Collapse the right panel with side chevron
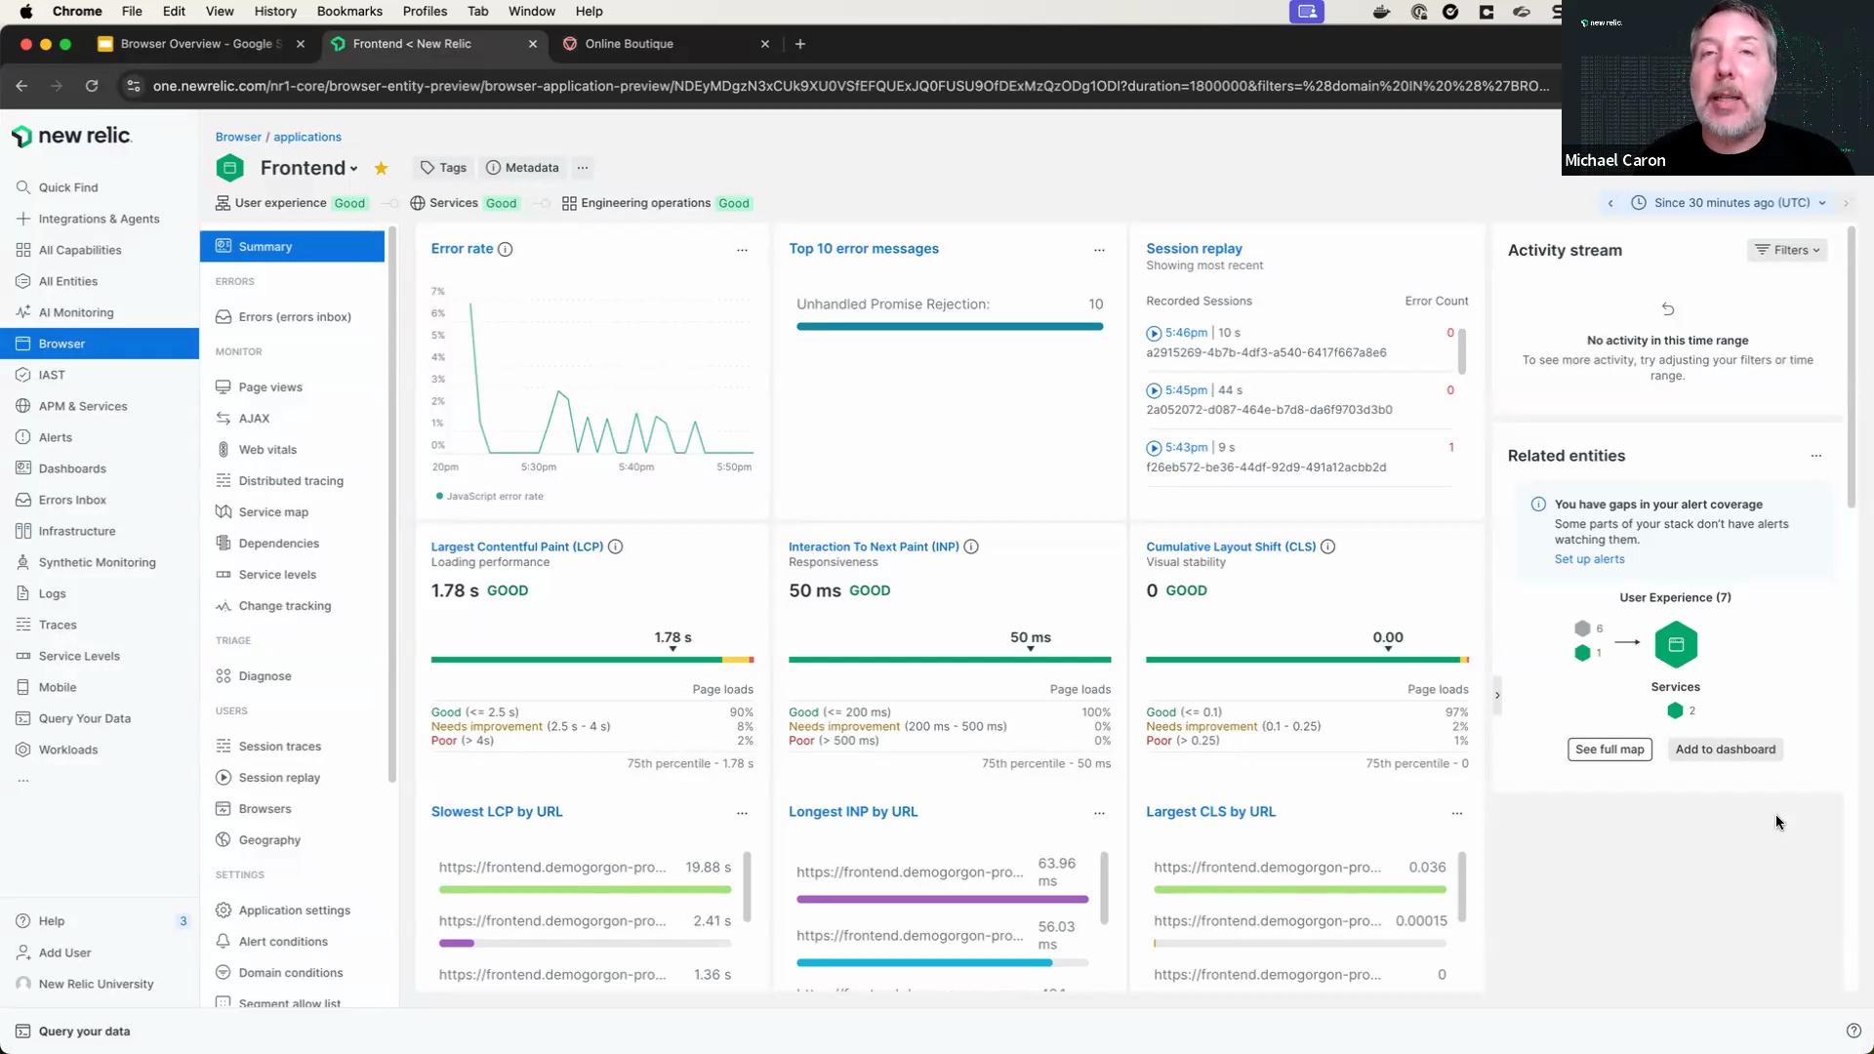The image size is (1874, 1054). [1497, 696]
